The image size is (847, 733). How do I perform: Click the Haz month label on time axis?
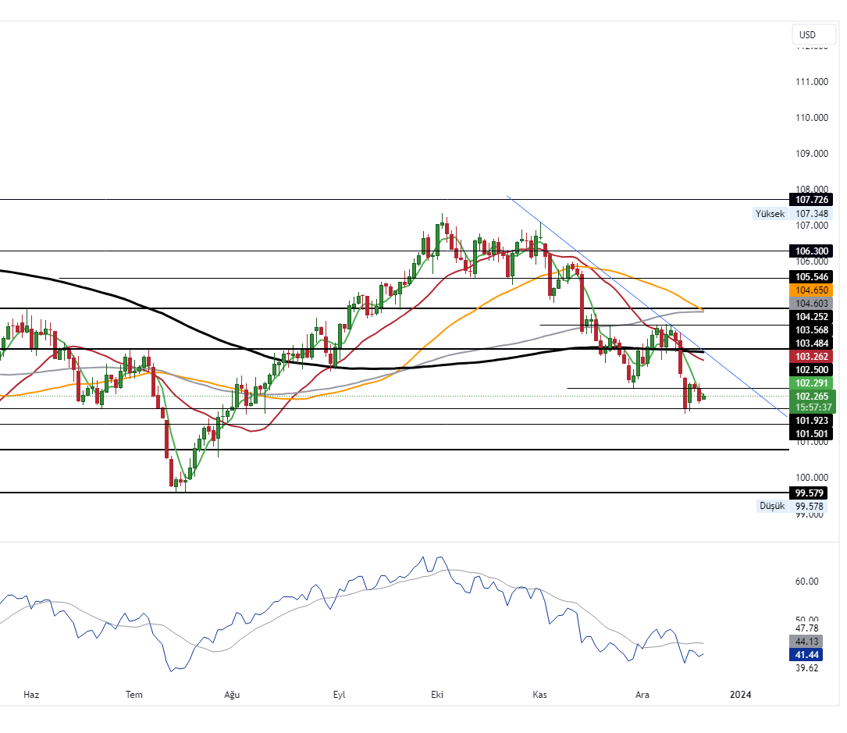click(31, 694)
